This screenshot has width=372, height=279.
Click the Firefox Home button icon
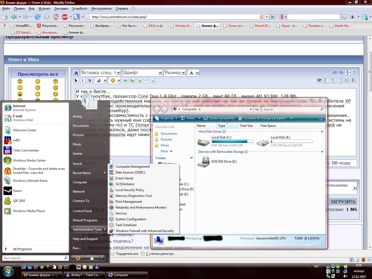click(x=56, y=17)
